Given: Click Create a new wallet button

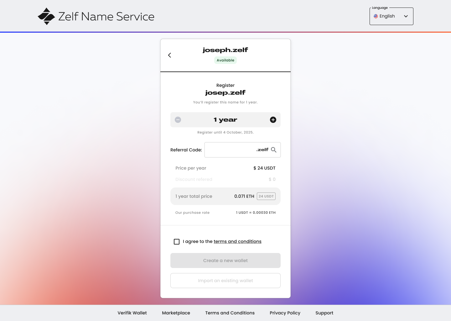Looking at the screenshot, I should (225, 260).
